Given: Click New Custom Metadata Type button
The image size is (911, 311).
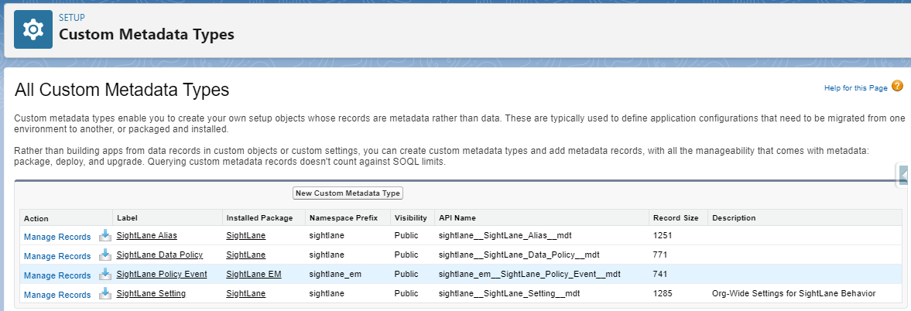Looking at the screenshot, I should tap(348, 193).
